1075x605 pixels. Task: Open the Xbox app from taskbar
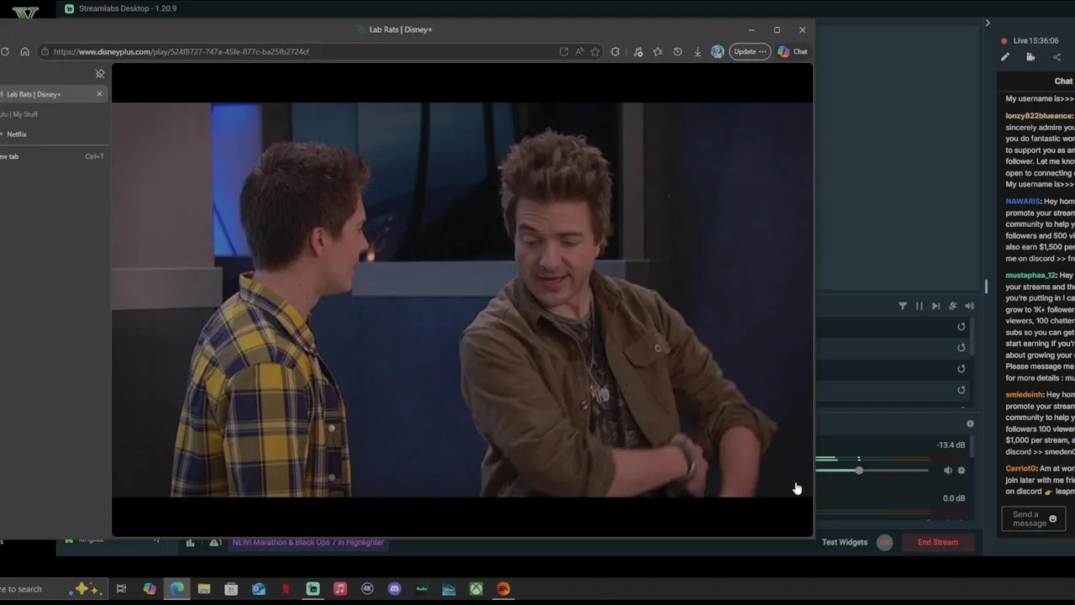click(476, 589)
